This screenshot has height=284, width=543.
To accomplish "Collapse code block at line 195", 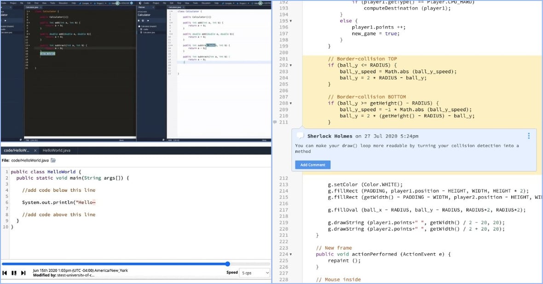I will click(x=290, y=21).
